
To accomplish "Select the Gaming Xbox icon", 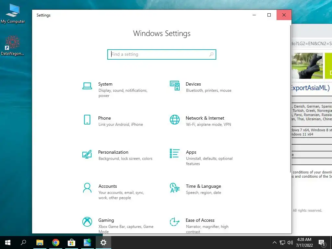I will click(x=87, y=222).
